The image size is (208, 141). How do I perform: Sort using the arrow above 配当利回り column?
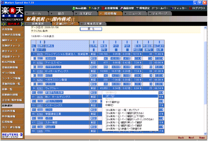137,42
